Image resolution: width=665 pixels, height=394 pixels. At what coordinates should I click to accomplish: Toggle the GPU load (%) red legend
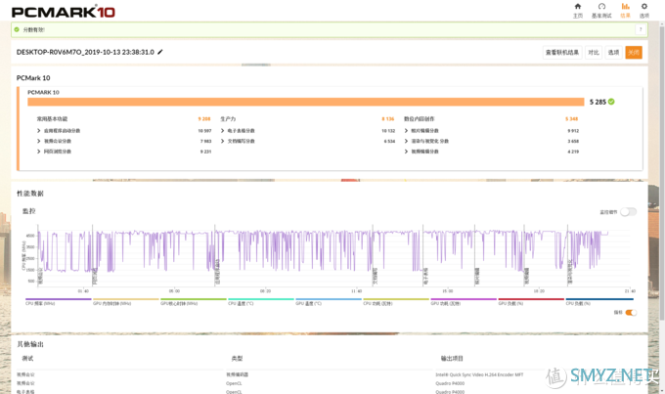click(531, 301)
